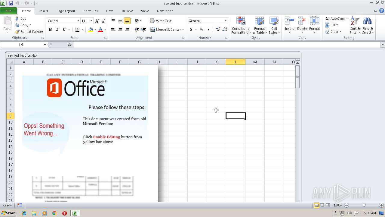The image size is (385, 217).
Task: Open the Fill Color dropdown arrow
Action: (95, 30)
